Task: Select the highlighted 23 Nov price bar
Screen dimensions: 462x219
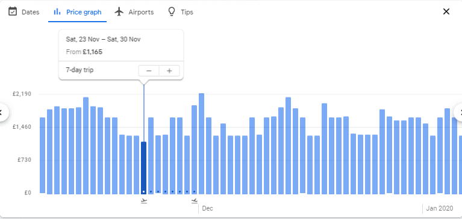Action: [143, 168]
